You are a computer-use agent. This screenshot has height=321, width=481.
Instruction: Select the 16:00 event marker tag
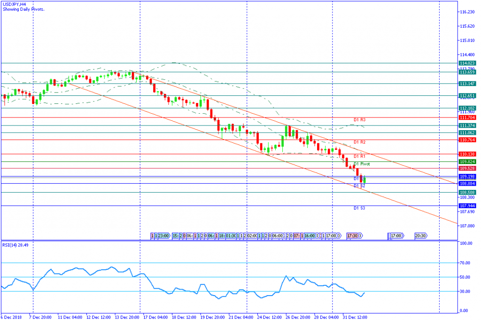[310, 235]
